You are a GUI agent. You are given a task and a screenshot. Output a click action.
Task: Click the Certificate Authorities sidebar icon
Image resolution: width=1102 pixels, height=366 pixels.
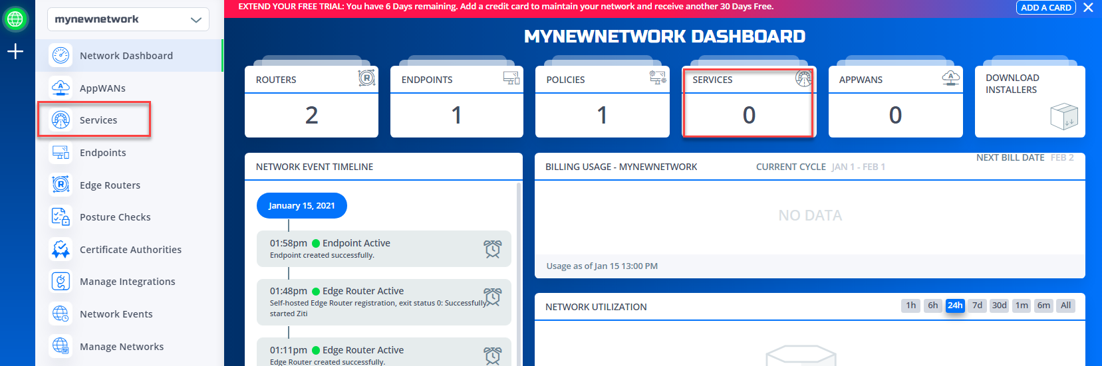pos(61,250)
